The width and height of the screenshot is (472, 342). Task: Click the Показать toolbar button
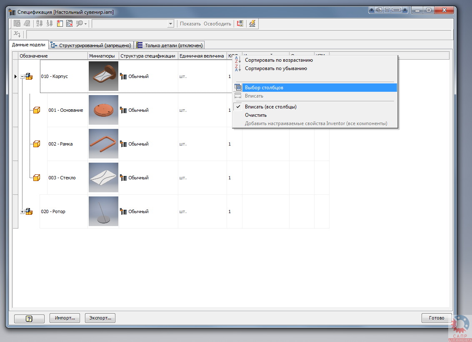[x=190, y=24]
